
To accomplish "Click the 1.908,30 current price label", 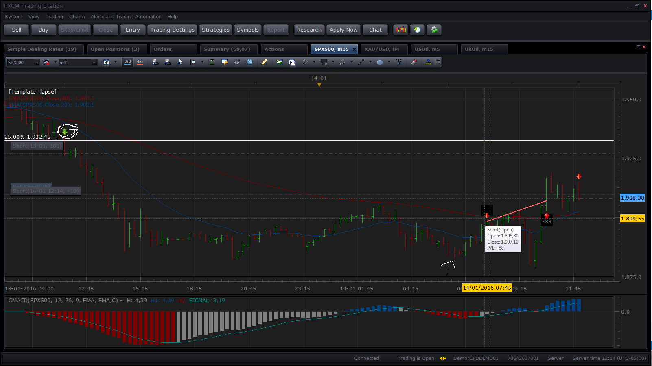I will 632,198.
